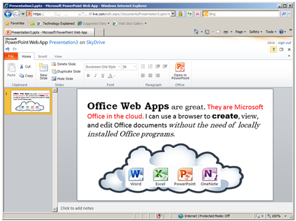Apply bulleted list formatting
Image resolution: width=296 pixels, height=221 pixels.
(x=143, y=66)
